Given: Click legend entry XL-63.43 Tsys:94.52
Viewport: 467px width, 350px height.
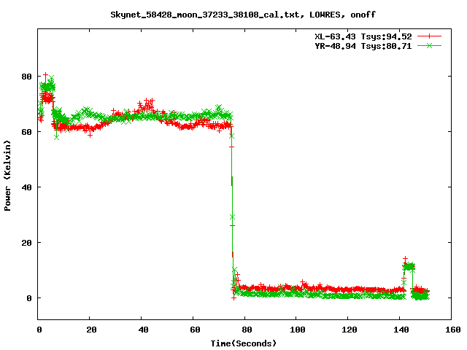Looking at the screenshot, I should (x=363, y=36).
